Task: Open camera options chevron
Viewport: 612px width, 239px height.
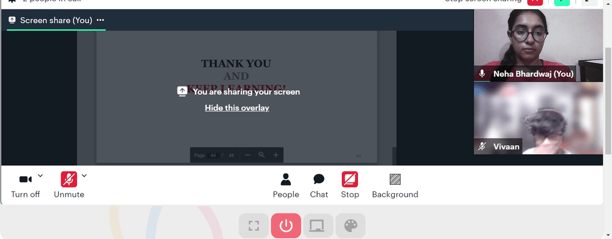Action: point(40,176)
